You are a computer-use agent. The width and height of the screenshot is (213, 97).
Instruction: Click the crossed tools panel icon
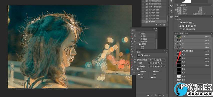[x=171, y=6]
